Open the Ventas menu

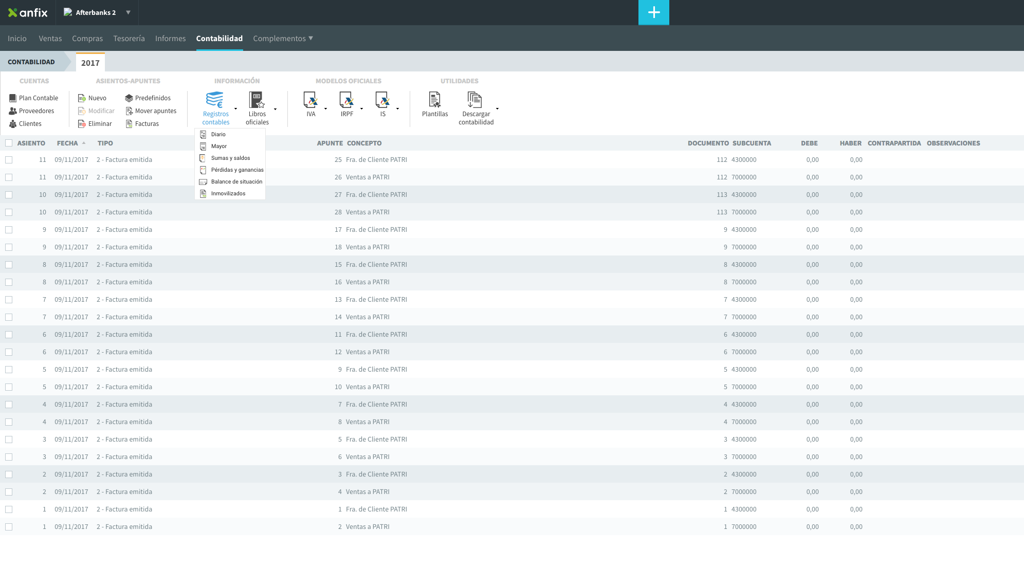coord(50,39)
